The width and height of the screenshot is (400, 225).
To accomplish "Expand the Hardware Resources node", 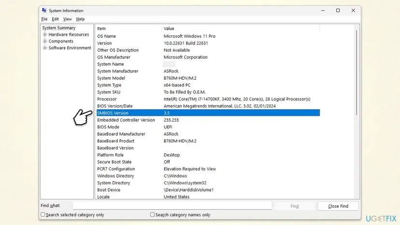I will point(45,34).
